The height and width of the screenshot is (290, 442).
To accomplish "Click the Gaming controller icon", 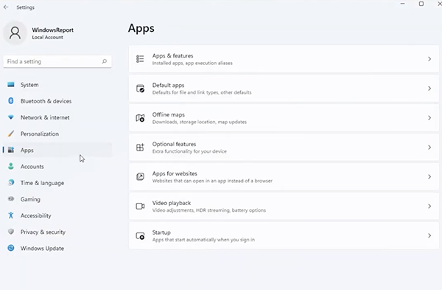I will tap(11, 198).
